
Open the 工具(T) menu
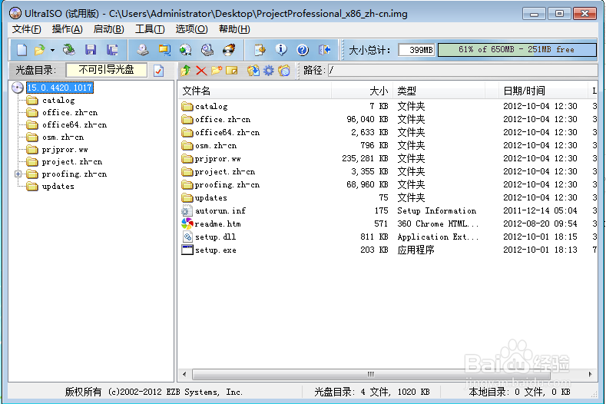coord(150,29)
